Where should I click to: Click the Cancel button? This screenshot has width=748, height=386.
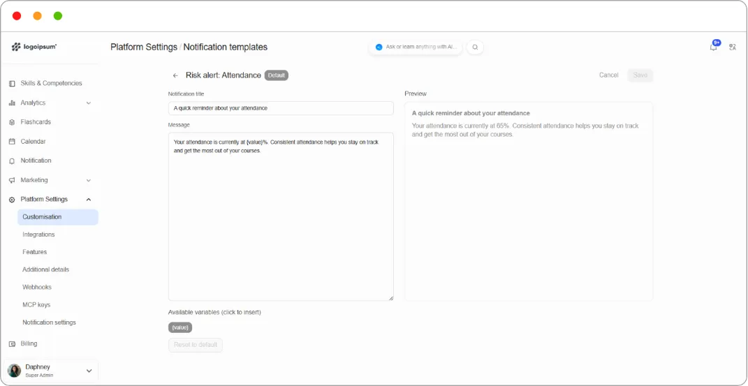609,75
